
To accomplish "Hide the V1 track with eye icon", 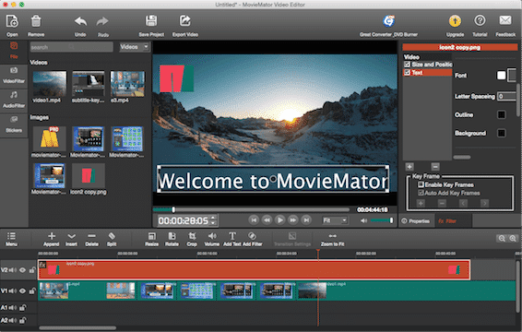I will [x=22, y=291].
